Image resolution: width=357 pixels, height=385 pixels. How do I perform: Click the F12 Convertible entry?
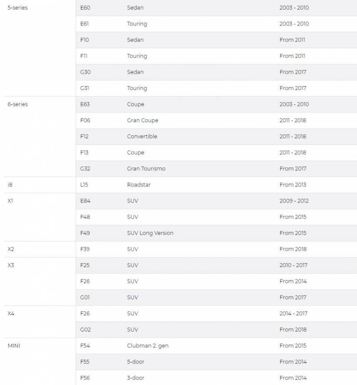[142, 136]
